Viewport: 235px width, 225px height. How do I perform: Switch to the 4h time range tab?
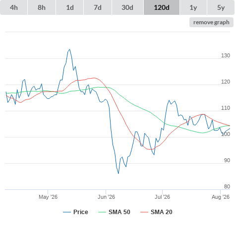[14, 7]
